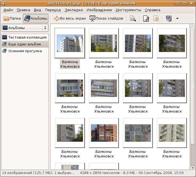Image resolution: width=196 pixels, height=177 pixels.
Task: Start Показ слайдов slideshow
Action: point(106,19)
